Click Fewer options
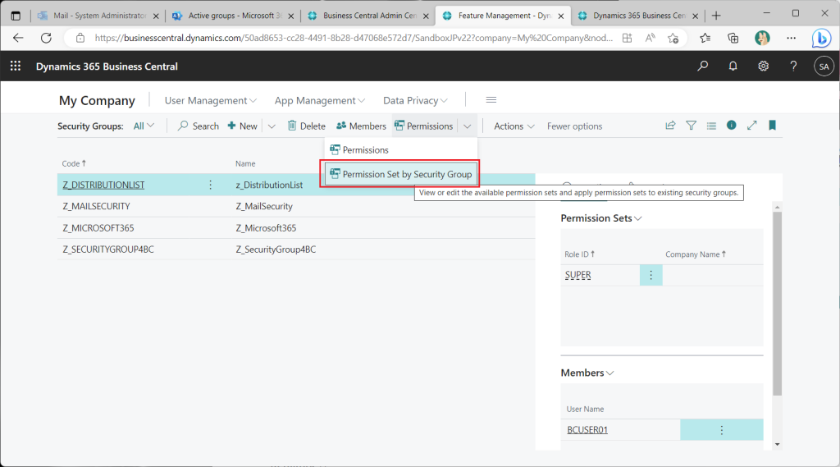 (574, 126)
